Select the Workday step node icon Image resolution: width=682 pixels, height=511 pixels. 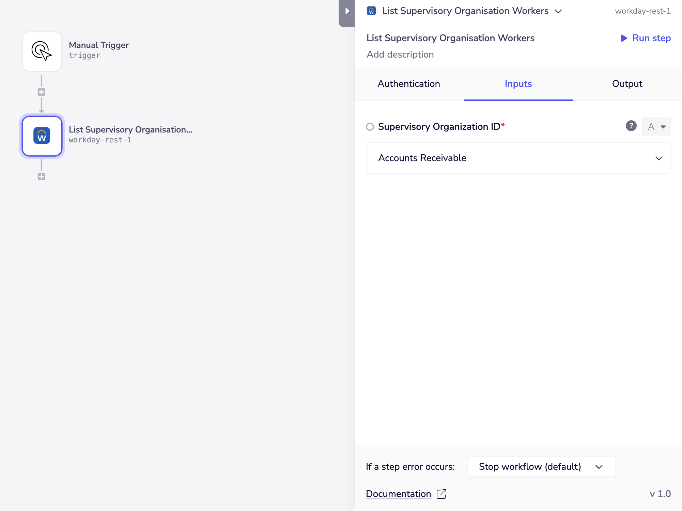[x=42, y=136]
